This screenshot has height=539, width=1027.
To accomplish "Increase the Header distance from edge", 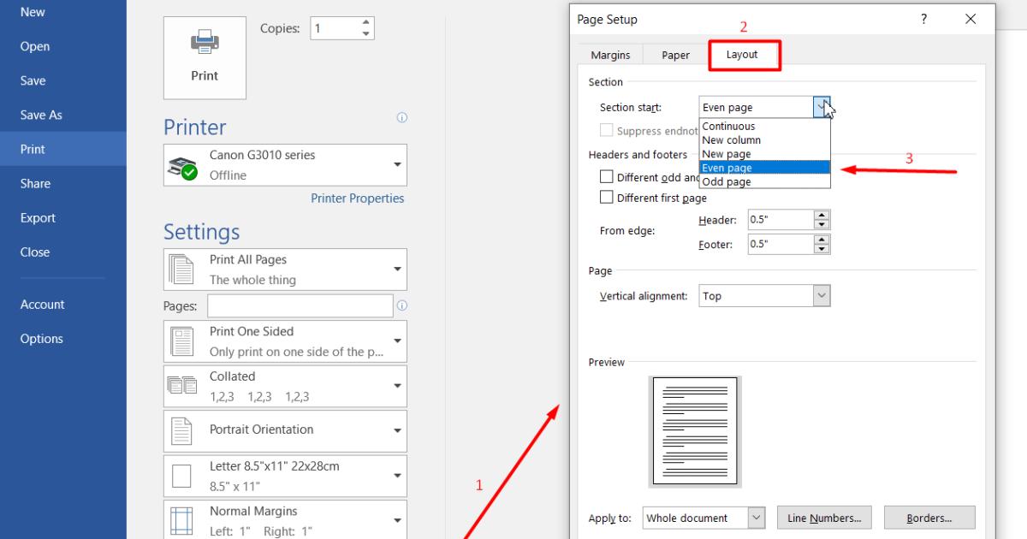I will coord(822,215).
